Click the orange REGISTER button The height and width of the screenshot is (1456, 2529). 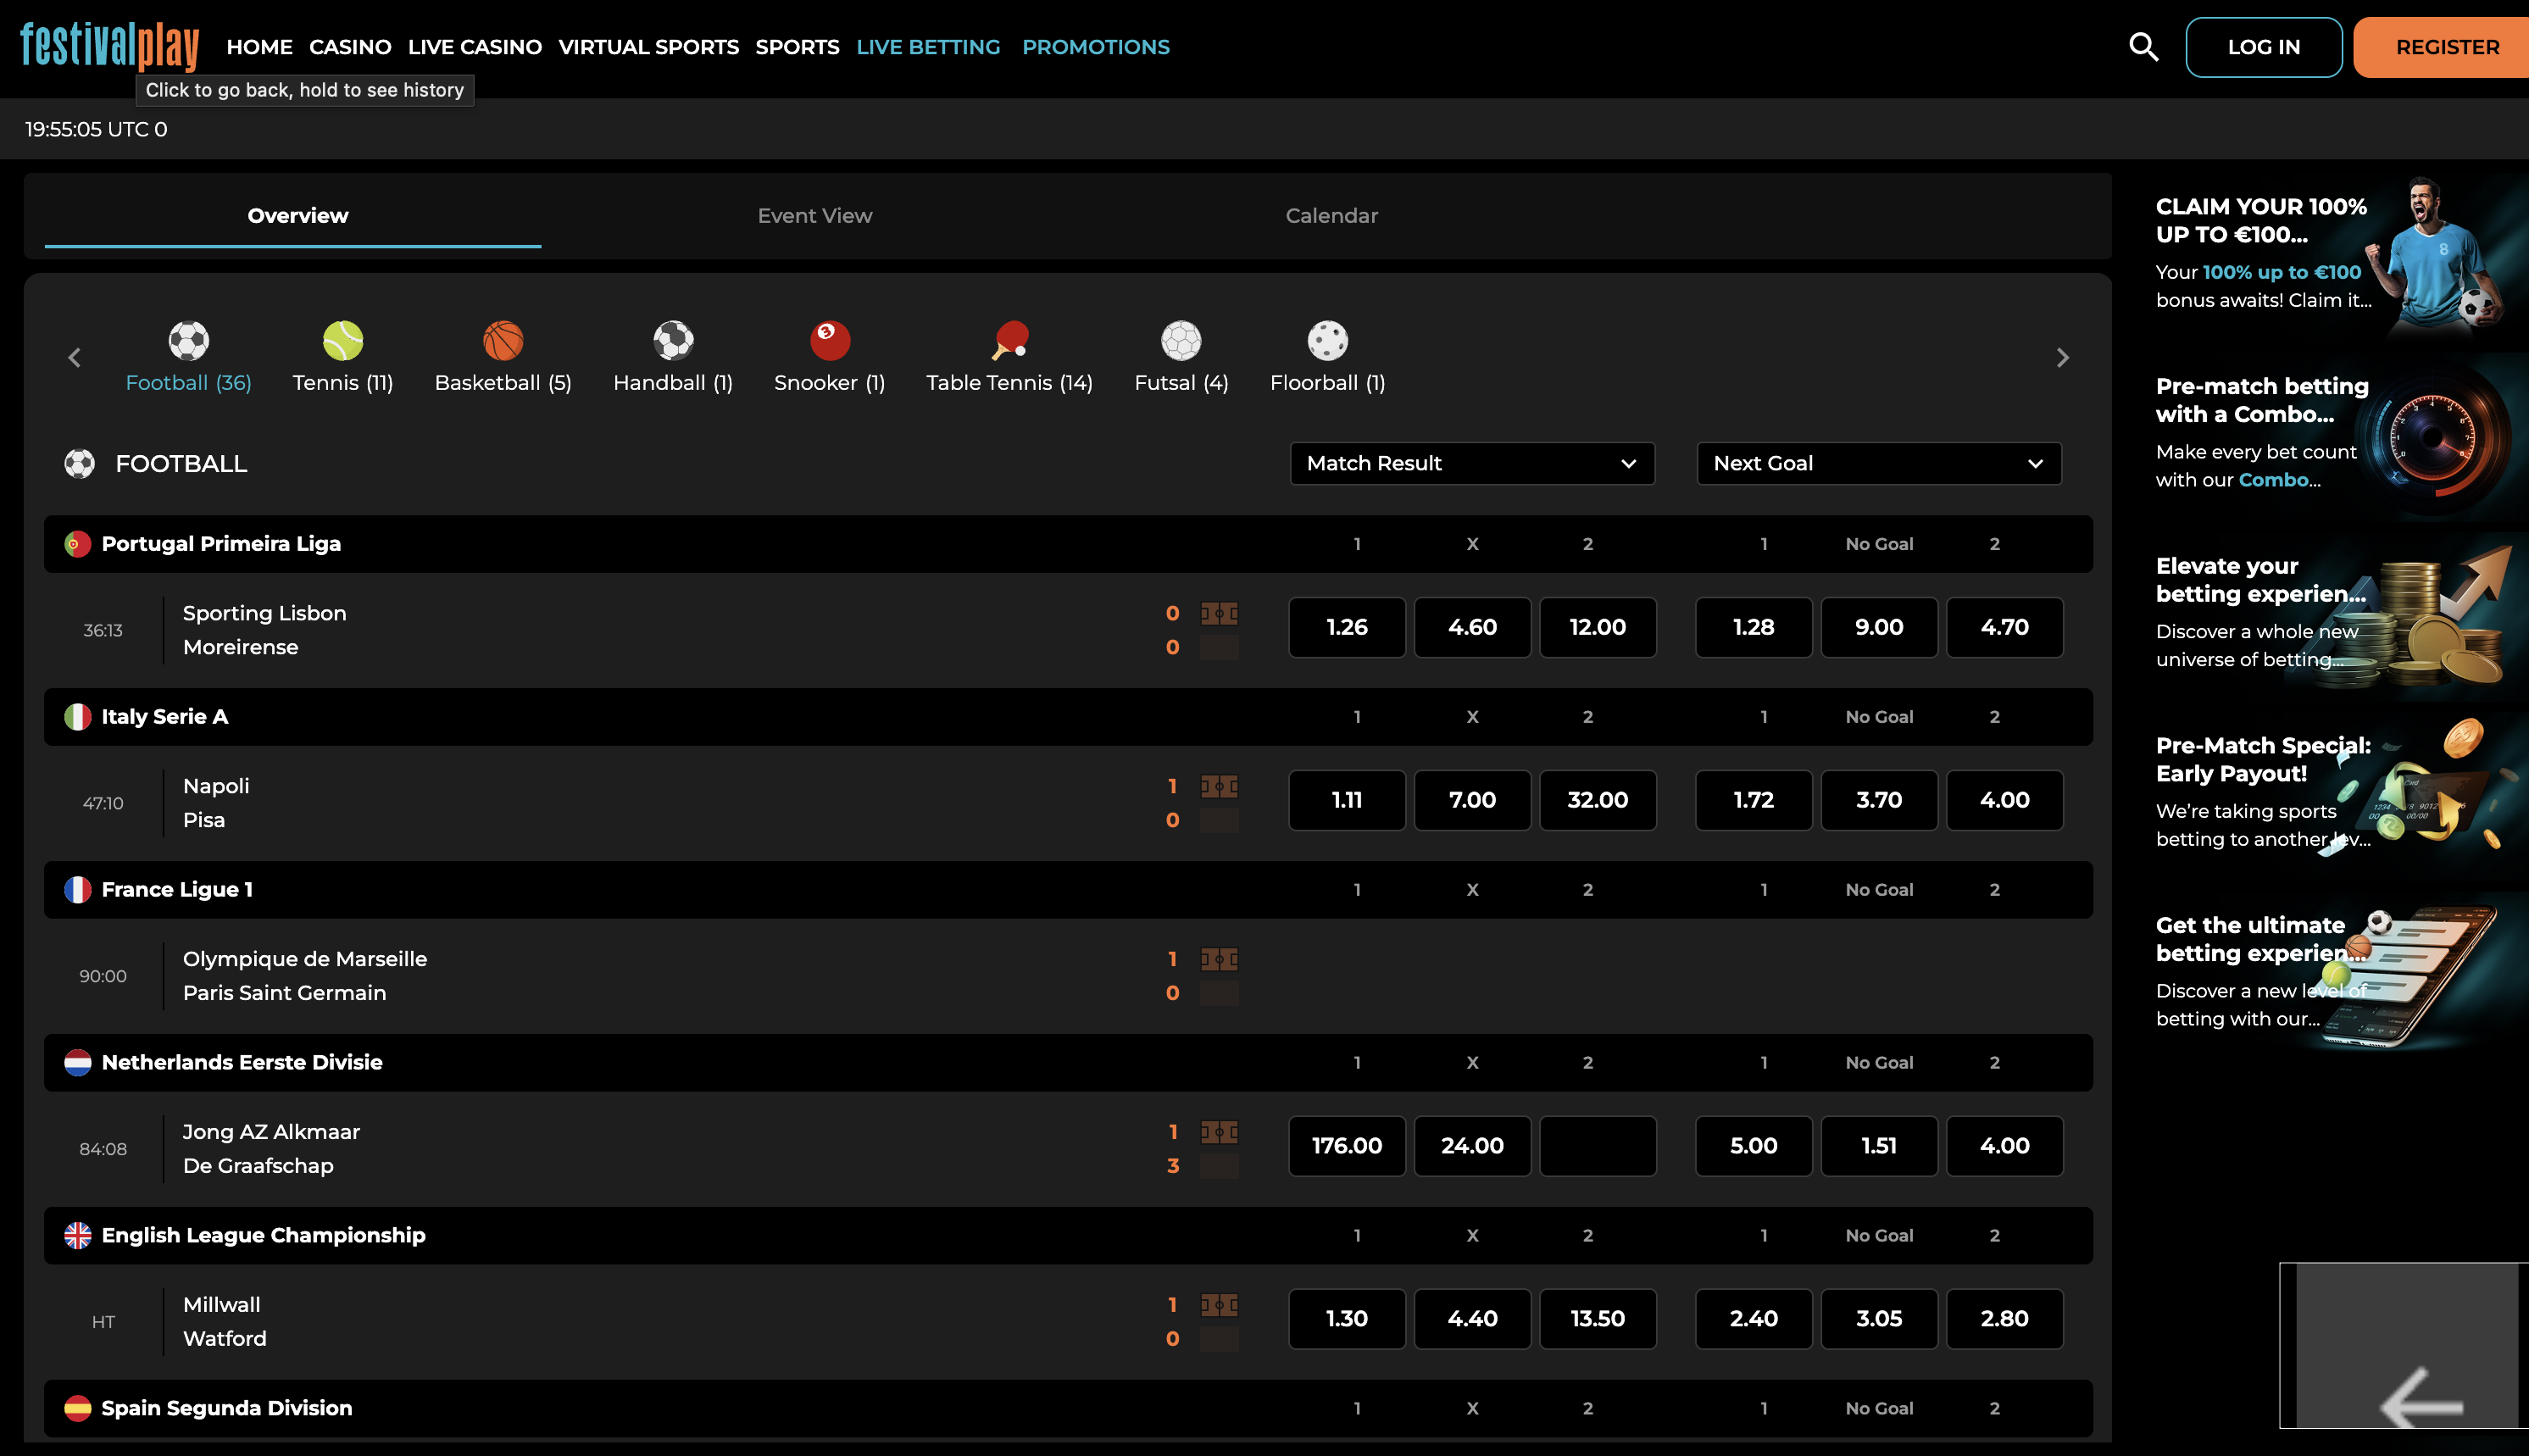2445,47
